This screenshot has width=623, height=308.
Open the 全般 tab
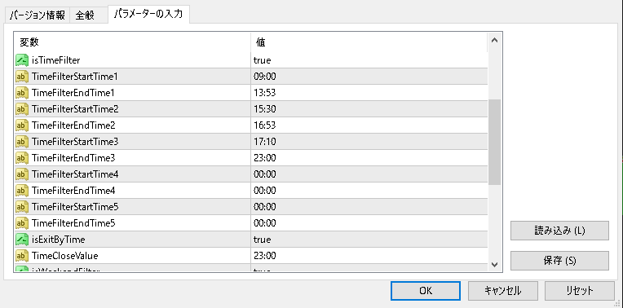click(85, 15)
